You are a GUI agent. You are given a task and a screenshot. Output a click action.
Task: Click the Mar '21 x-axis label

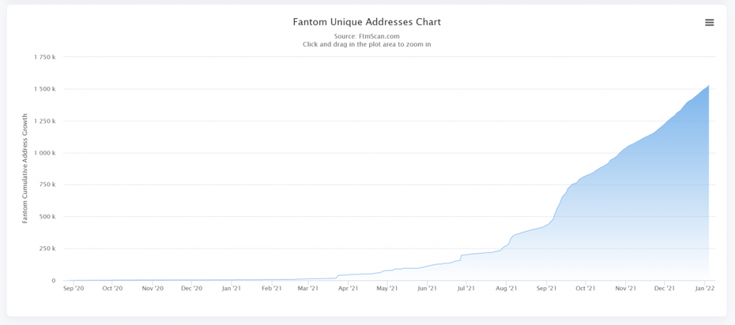tap(308, 289)
